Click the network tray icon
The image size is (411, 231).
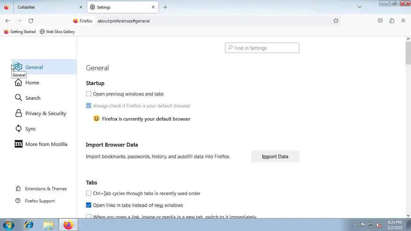(x=371, y=225)
